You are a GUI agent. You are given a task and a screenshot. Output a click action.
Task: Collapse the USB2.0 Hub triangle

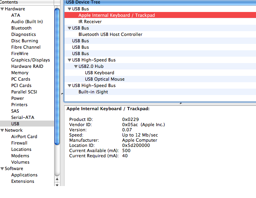(x=76, y=67)
